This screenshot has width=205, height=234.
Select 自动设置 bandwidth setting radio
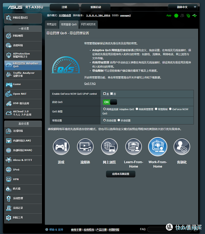pos(104,120)
